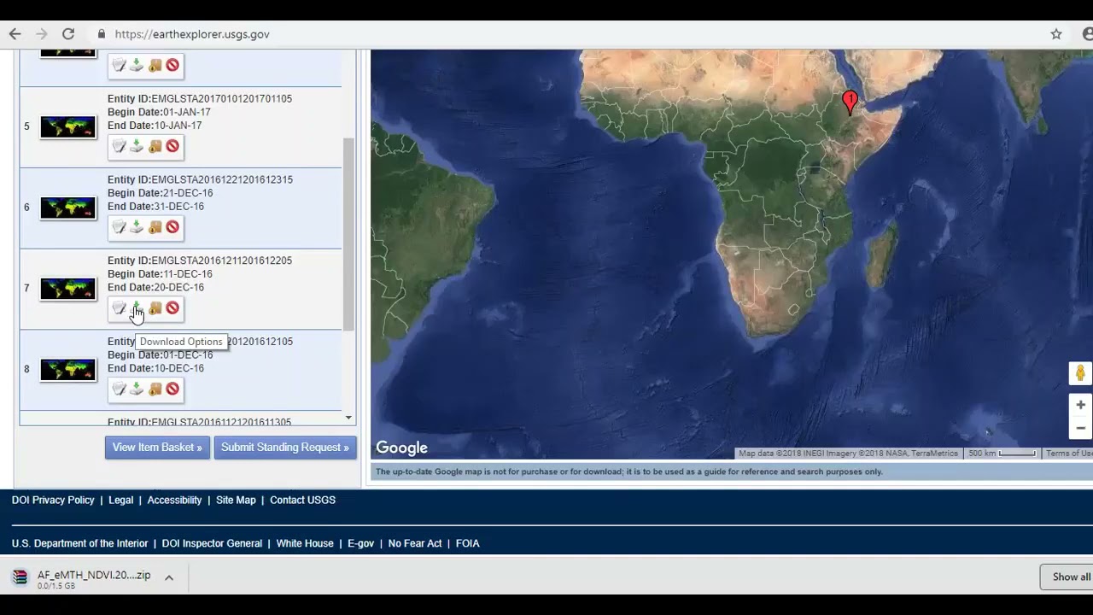Zoom in on the Google map

pos(1080,405)
